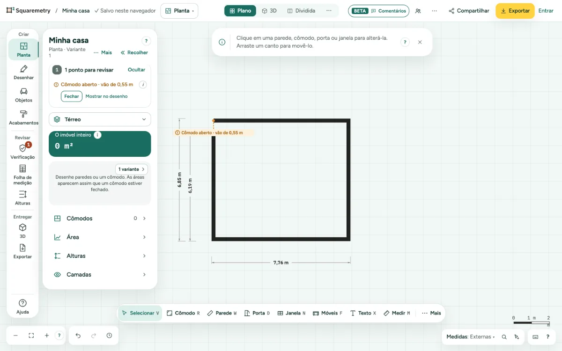Open the keyboard shortcuts icon
This screenshot has height=351, width=562.
535,337
